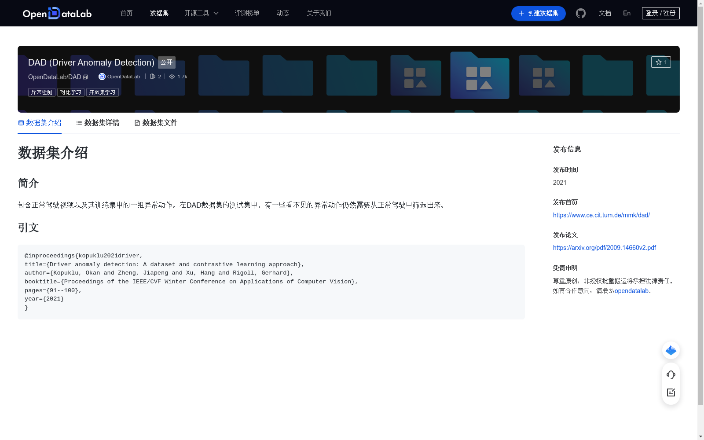704x440 pixels.
Task: Click the 简介 heading
Action: [x=29, y=183]
